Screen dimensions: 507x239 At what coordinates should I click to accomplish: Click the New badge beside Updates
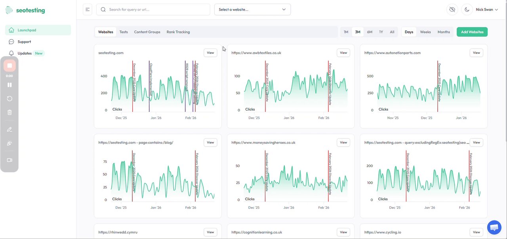click(38, 53)
